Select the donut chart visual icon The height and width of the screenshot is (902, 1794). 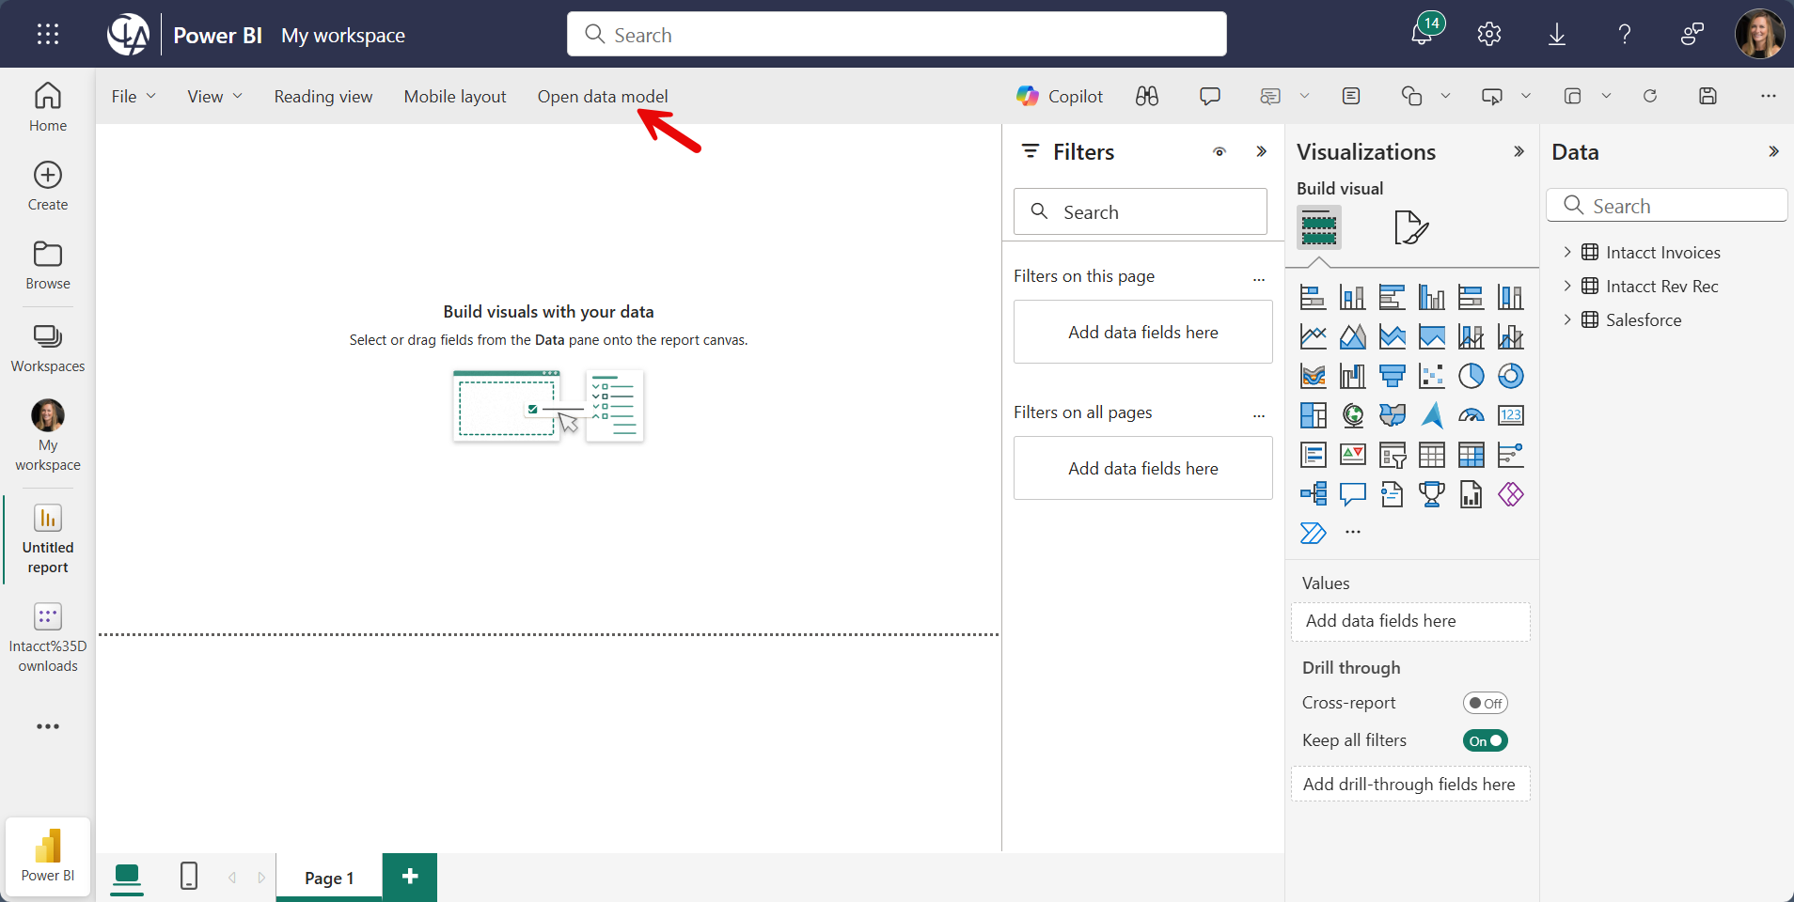1510,376
